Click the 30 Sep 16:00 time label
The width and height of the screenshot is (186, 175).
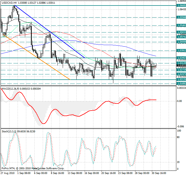pyautogui.click(x=159, y=173)
